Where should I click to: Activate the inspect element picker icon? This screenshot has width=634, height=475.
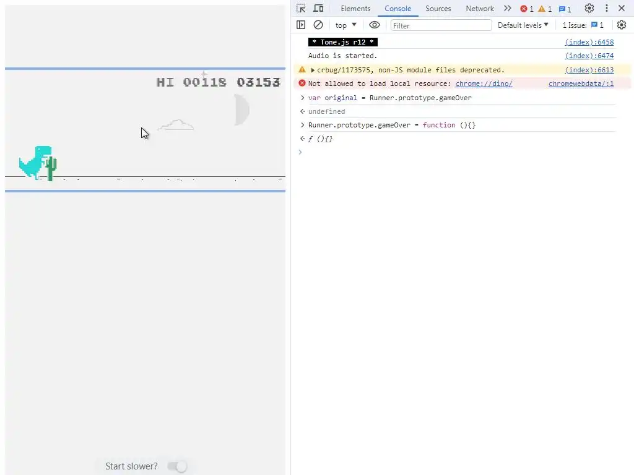(x=301, y=9)
